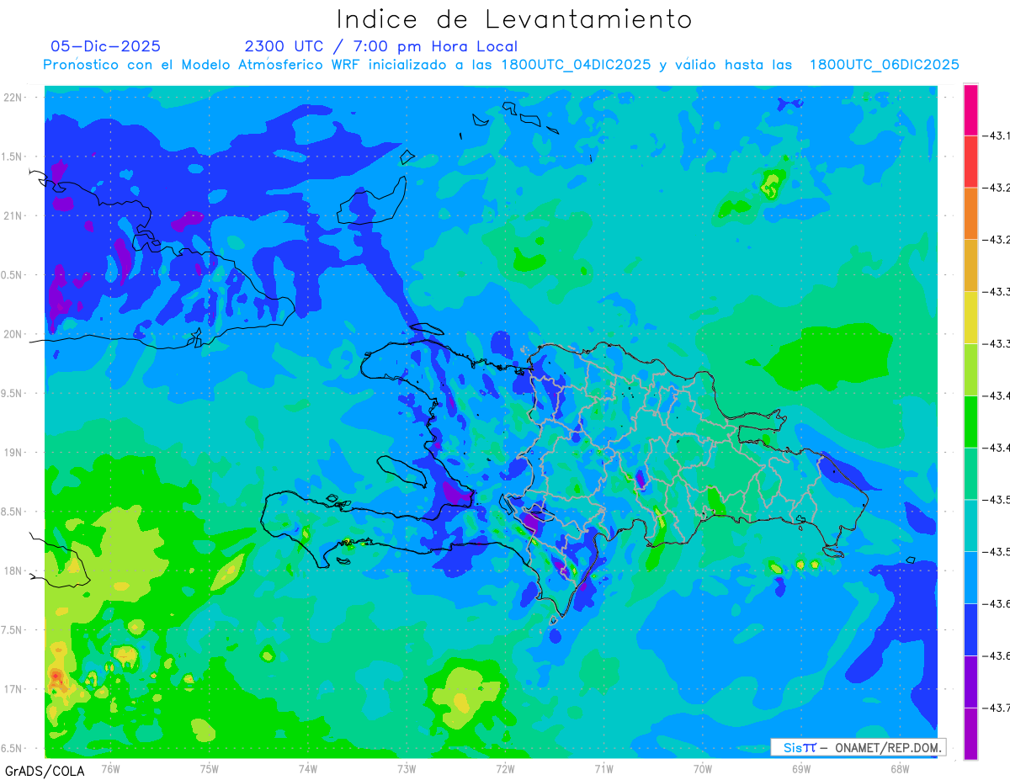
Task: Click the bottom purple swatch in the legend
Action: 970,734
